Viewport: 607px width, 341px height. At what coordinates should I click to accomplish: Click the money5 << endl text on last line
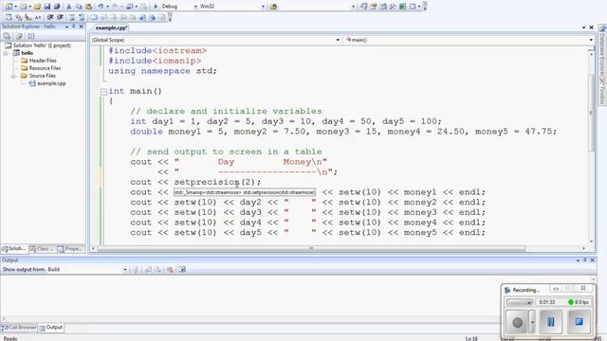(x=445, y=233)
